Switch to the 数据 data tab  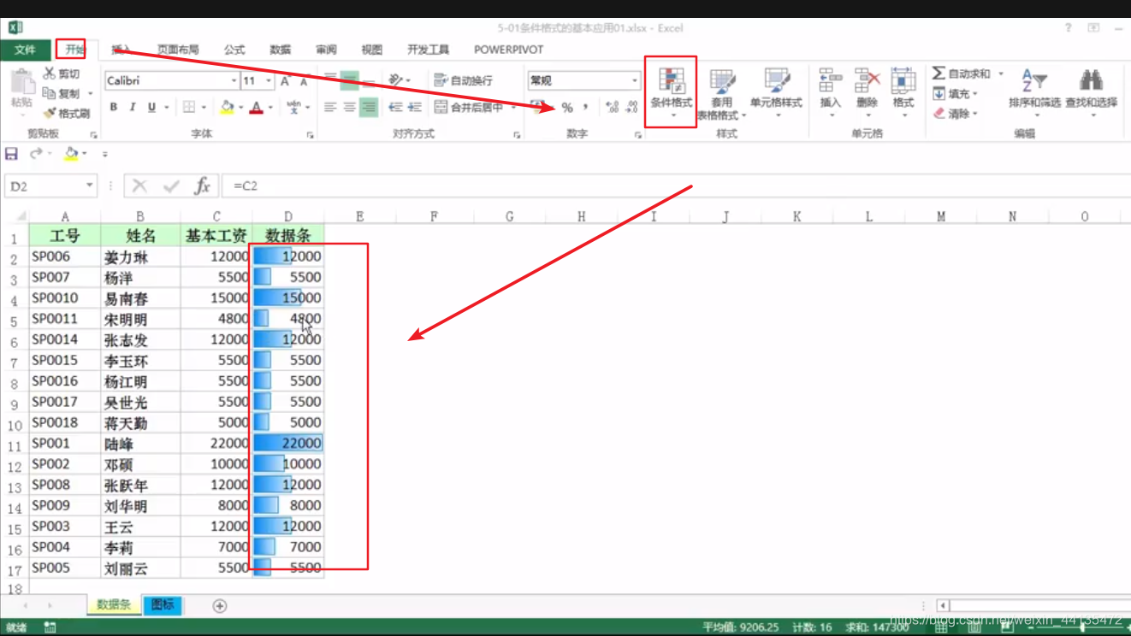(281, 50)
